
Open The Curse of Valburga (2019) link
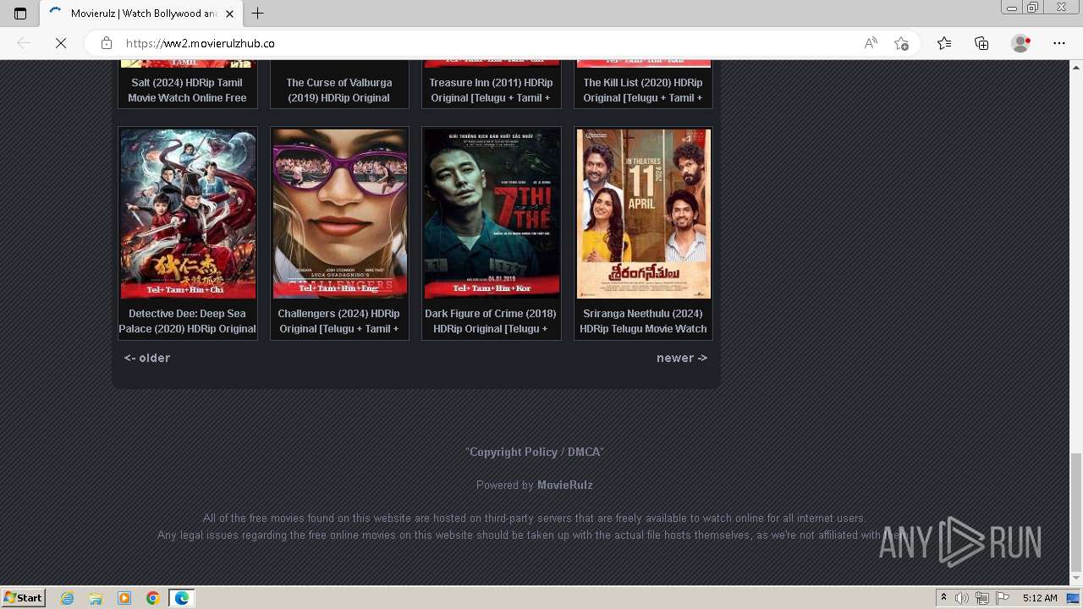339,90
